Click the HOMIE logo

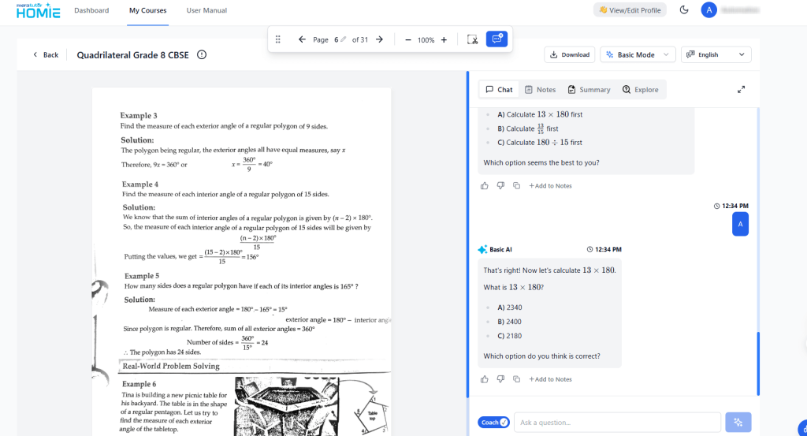click(38, 10)
